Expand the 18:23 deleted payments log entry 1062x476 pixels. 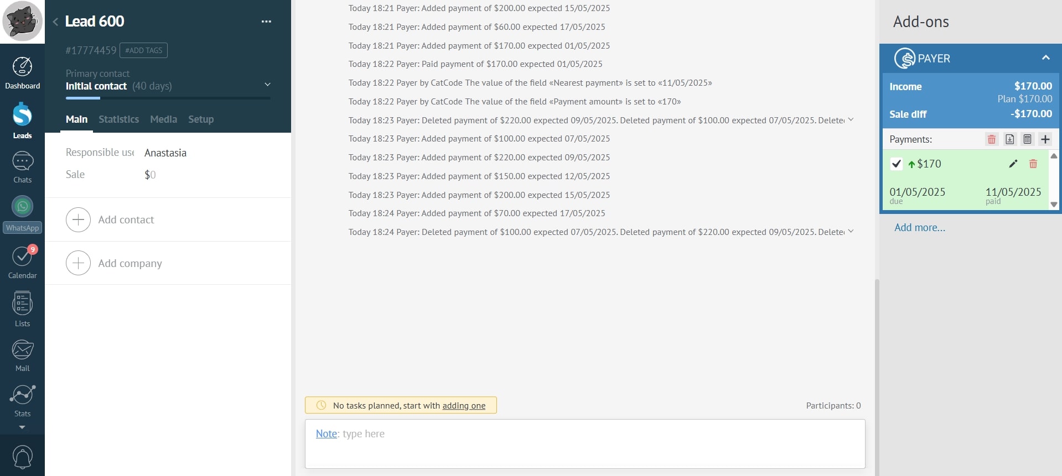click(851, 120)
